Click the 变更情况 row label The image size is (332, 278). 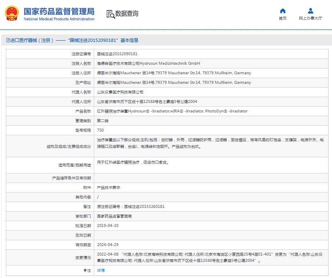click(x=83, y=258)
